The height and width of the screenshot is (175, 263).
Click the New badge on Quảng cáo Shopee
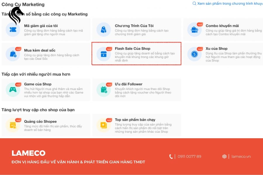tap(18, 120)
